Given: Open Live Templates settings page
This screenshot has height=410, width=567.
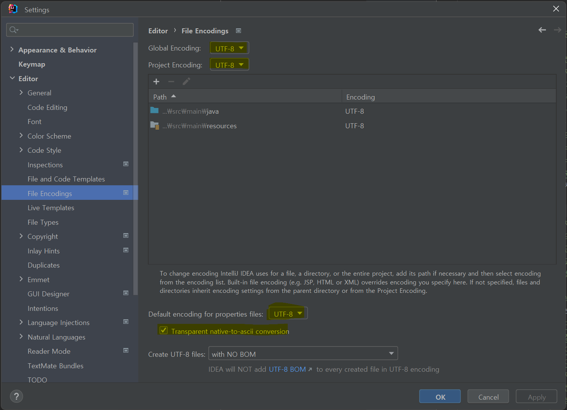Looking at the screenshot, I should pos(51,208).
